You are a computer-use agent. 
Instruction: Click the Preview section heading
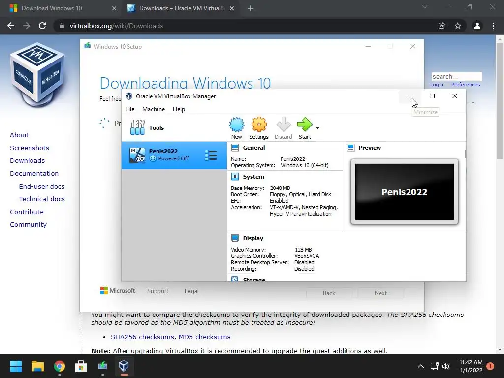[x=370, y=148]
